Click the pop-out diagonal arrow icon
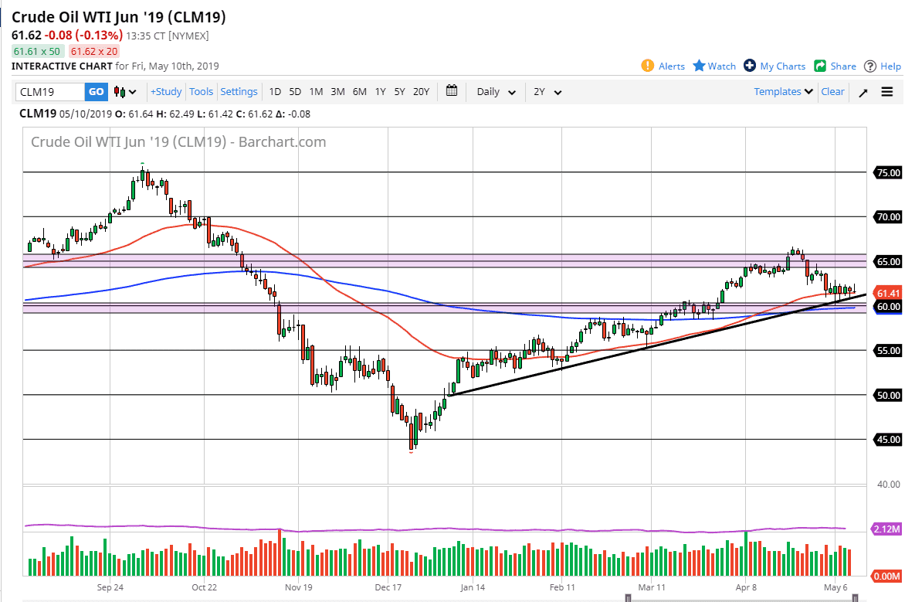 (864, 91)
